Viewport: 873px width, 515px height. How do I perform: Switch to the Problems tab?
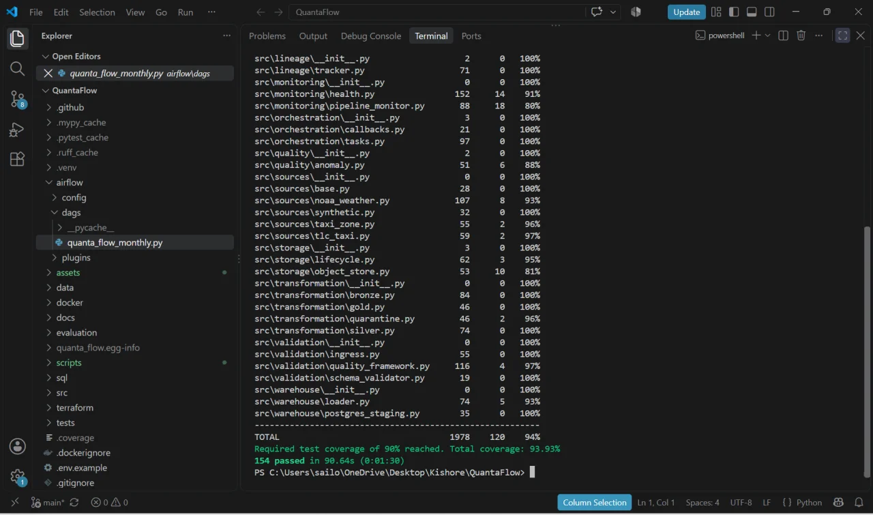tap(267, 36)
